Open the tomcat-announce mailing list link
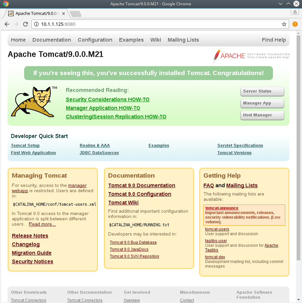 pos(222,208)
